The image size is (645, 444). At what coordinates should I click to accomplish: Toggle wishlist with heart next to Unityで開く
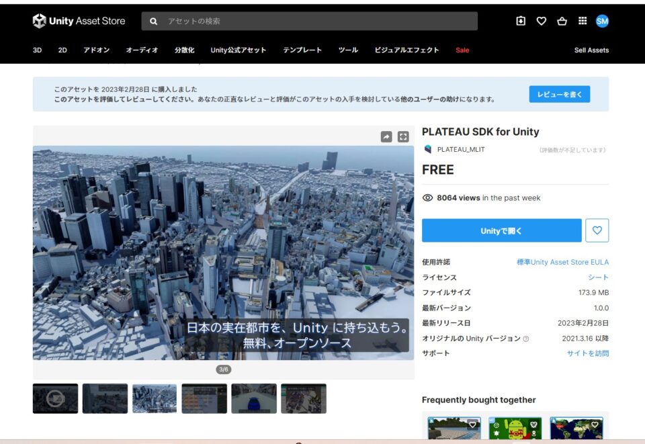click(x=597, y=230)
